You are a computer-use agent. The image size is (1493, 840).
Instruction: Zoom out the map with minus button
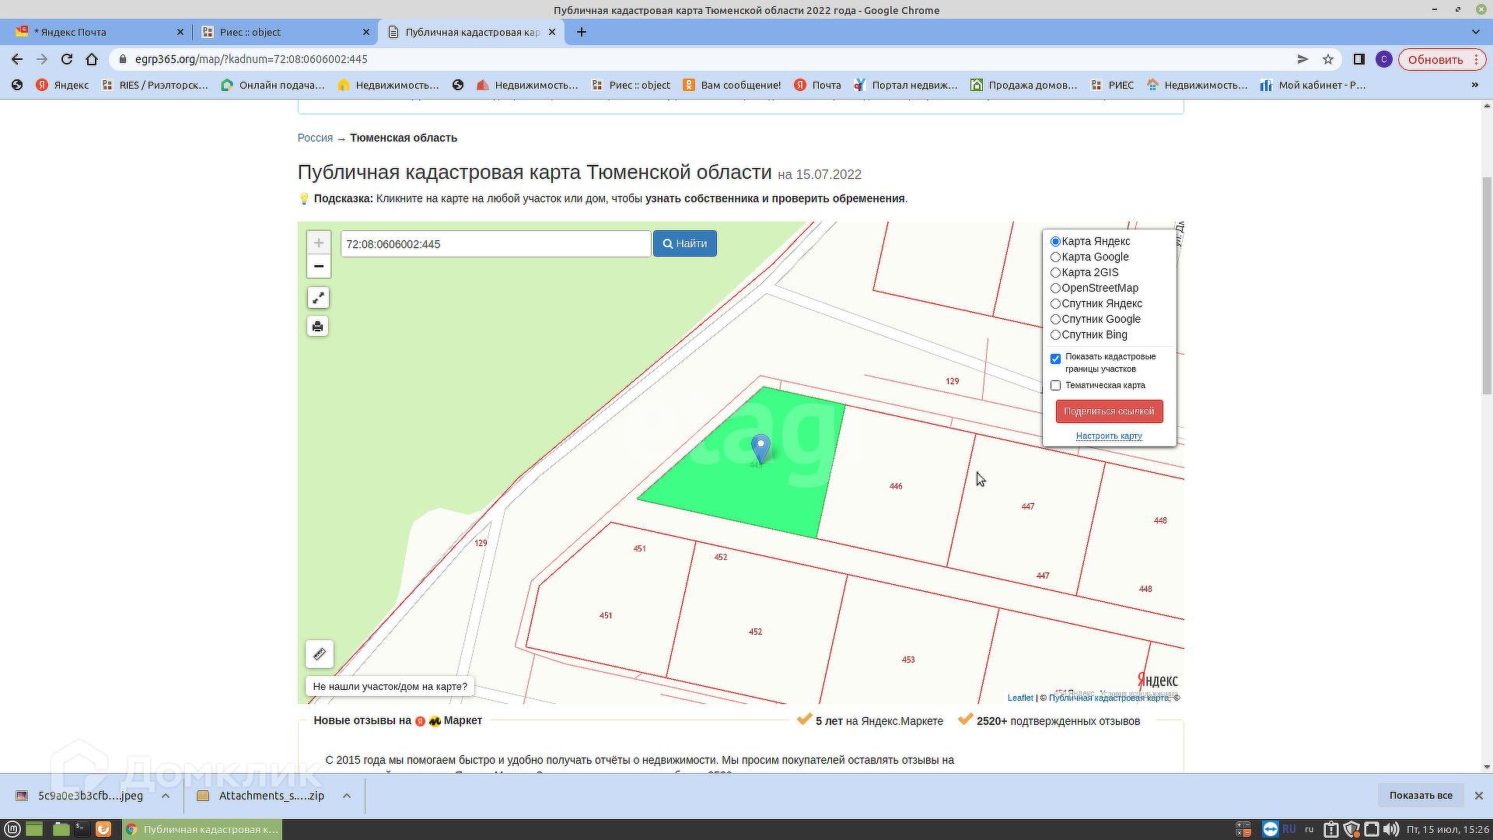click(318, 266)
